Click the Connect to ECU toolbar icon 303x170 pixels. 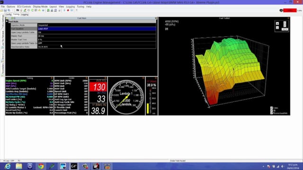point(18,10)
